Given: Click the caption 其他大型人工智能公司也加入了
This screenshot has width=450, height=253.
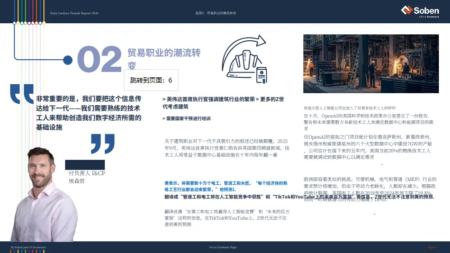Looking at the screenshot, I should [349, 108].
